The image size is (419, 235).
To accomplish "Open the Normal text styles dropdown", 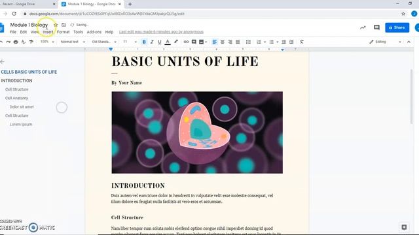I will click(x=73, y=42).
